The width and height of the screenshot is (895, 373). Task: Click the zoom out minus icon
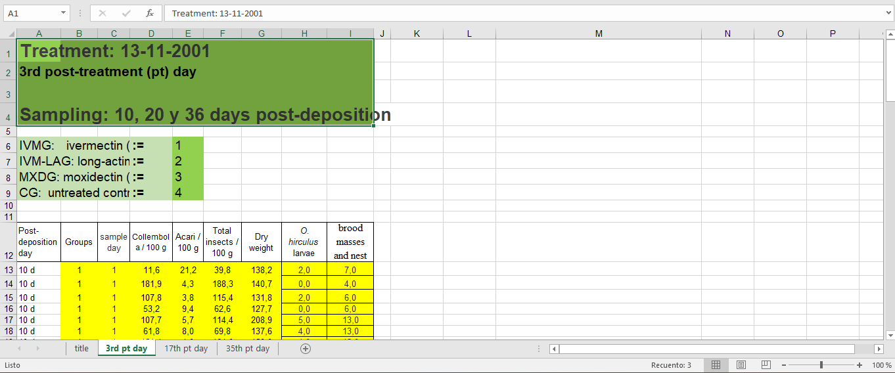click(783, 365)
